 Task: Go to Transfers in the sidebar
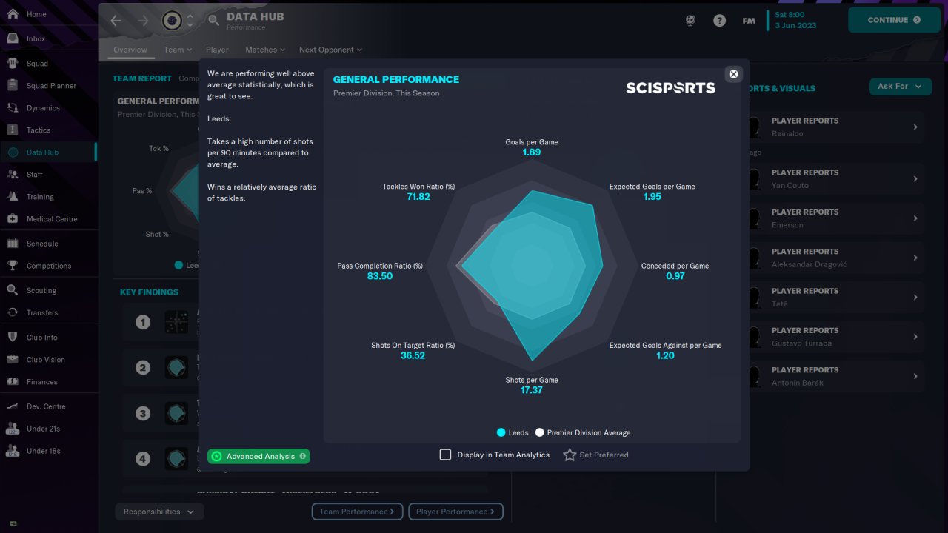49,312
